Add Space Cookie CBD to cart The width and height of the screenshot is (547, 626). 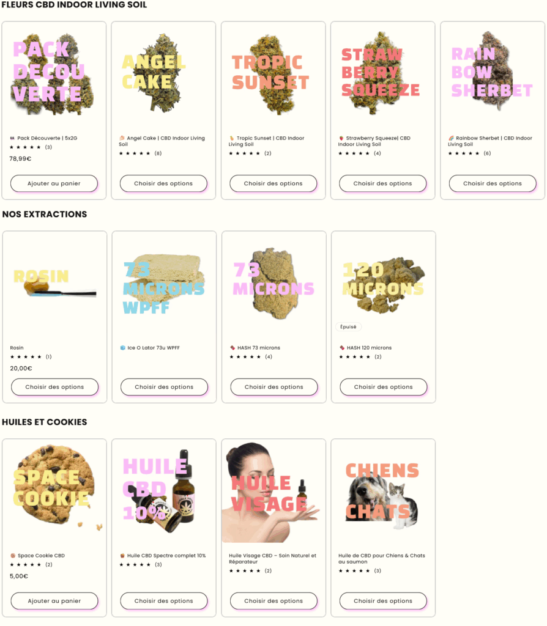[x=54, y=601]
